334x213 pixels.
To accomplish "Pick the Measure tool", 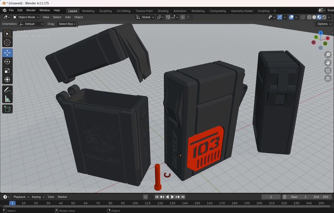I will pos(7,99).
